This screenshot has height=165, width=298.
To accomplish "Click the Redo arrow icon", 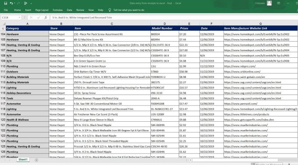I will coord(18,3).
